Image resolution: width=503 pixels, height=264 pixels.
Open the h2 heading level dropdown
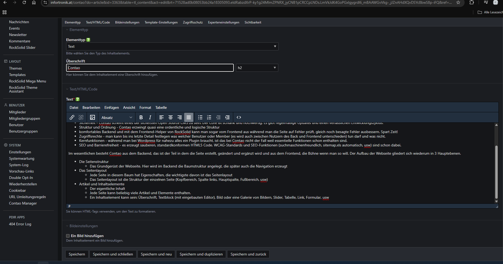pos(257,68)
